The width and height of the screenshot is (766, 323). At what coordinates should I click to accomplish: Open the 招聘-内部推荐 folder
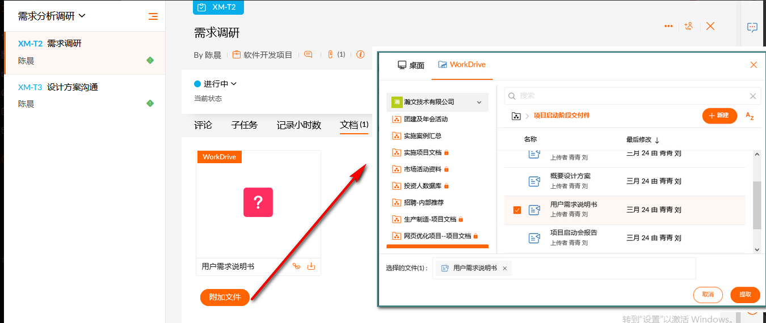click(418, 202)
